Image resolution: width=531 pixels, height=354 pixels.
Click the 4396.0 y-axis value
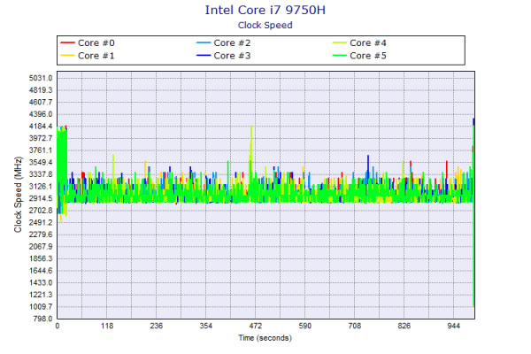(x=41, y=114)
